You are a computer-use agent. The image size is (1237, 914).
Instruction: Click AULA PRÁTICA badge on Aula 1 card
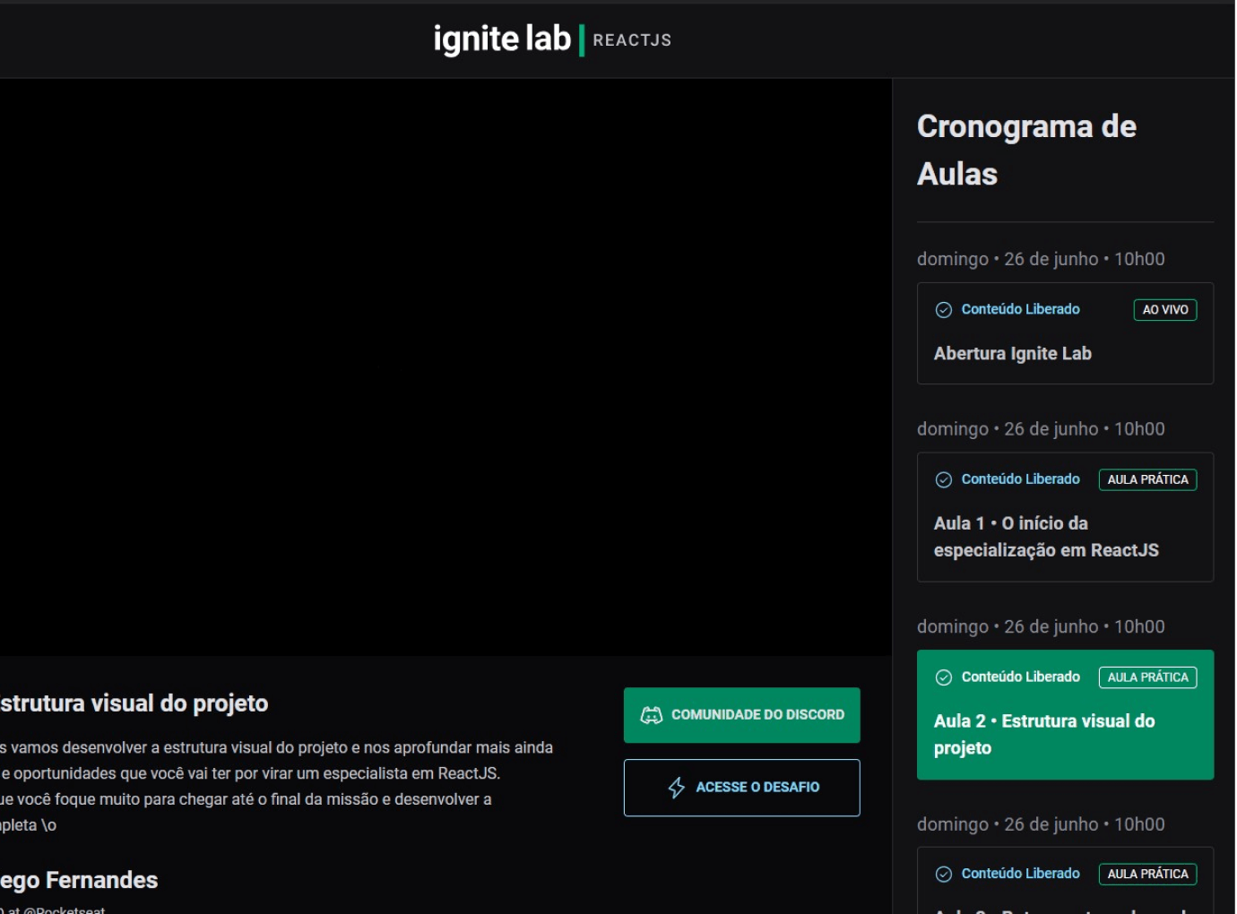1147,479
